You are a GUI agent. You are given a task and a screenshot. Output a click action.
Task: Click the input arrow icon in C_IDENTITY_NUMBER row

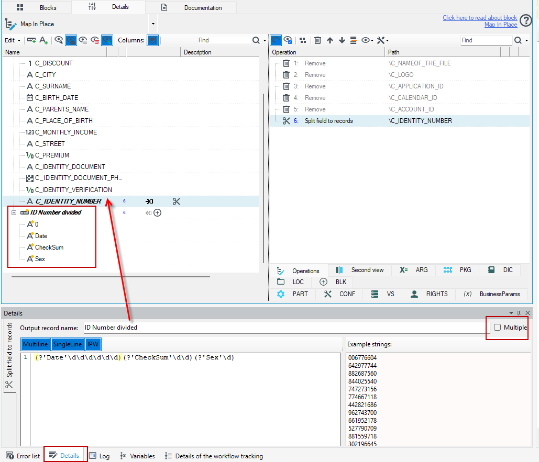[149, 201]
